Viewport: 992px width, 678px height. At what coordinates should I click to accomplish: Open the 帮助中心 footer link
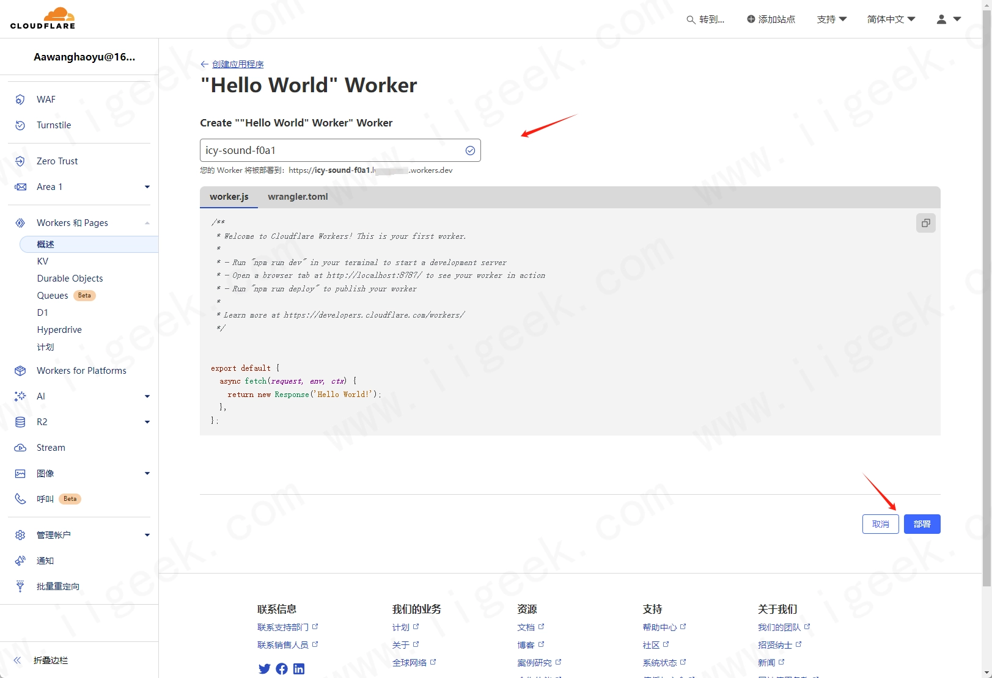point(664,627)
